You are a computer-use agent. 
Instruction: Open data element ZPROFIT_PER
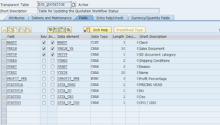click(x=68, y=79)
